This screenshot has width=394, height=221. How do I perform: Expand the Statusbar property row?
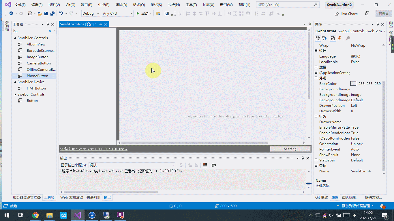point(316,160)
